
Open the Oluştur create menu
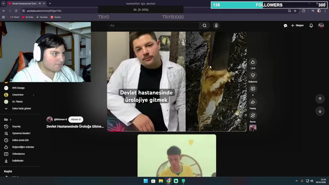tap(297, 25)
